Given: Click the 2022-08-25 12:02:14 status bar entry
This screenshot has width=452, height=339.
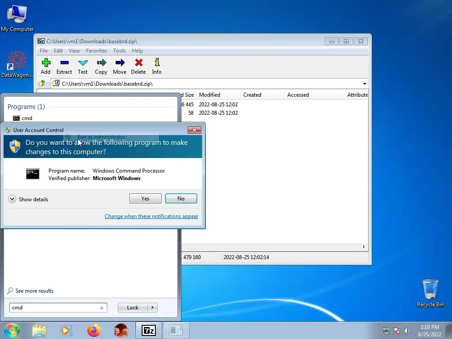Looking at the screenshot, I should point(246,257).
